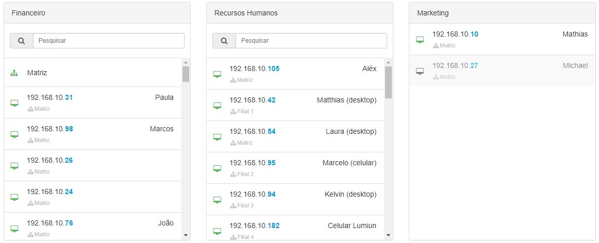Select Matthias (desktop) at 192.168.10.42

(x=295, y=106)
